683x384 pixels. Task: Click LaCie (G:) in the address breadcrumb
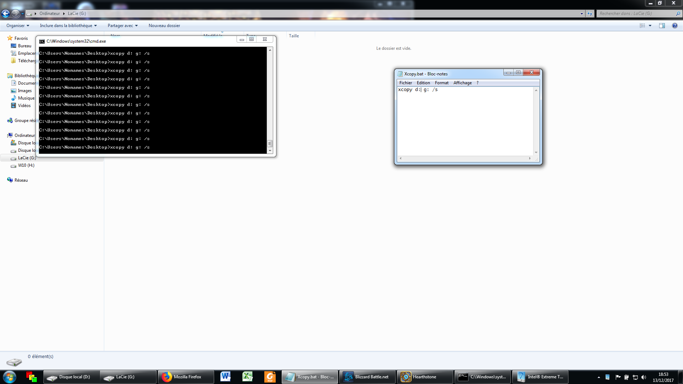click(x=77, y=14)
